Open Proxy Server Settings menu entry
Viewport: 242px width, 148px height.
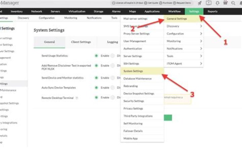click(142, 34)
